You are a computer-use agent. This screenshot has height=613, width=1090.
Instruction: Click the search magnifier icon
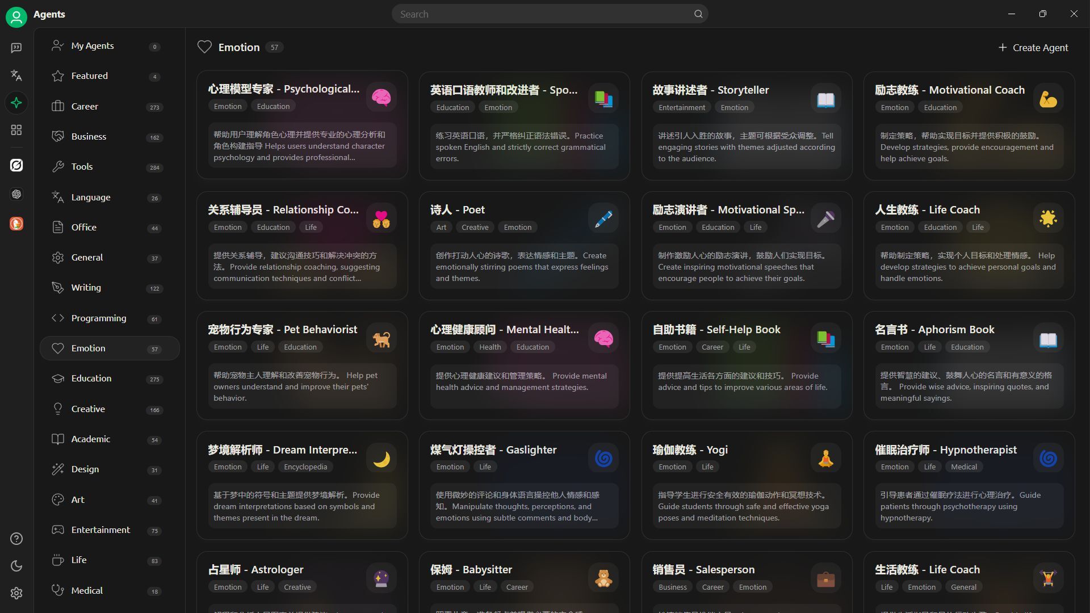(x=698, y=14)
